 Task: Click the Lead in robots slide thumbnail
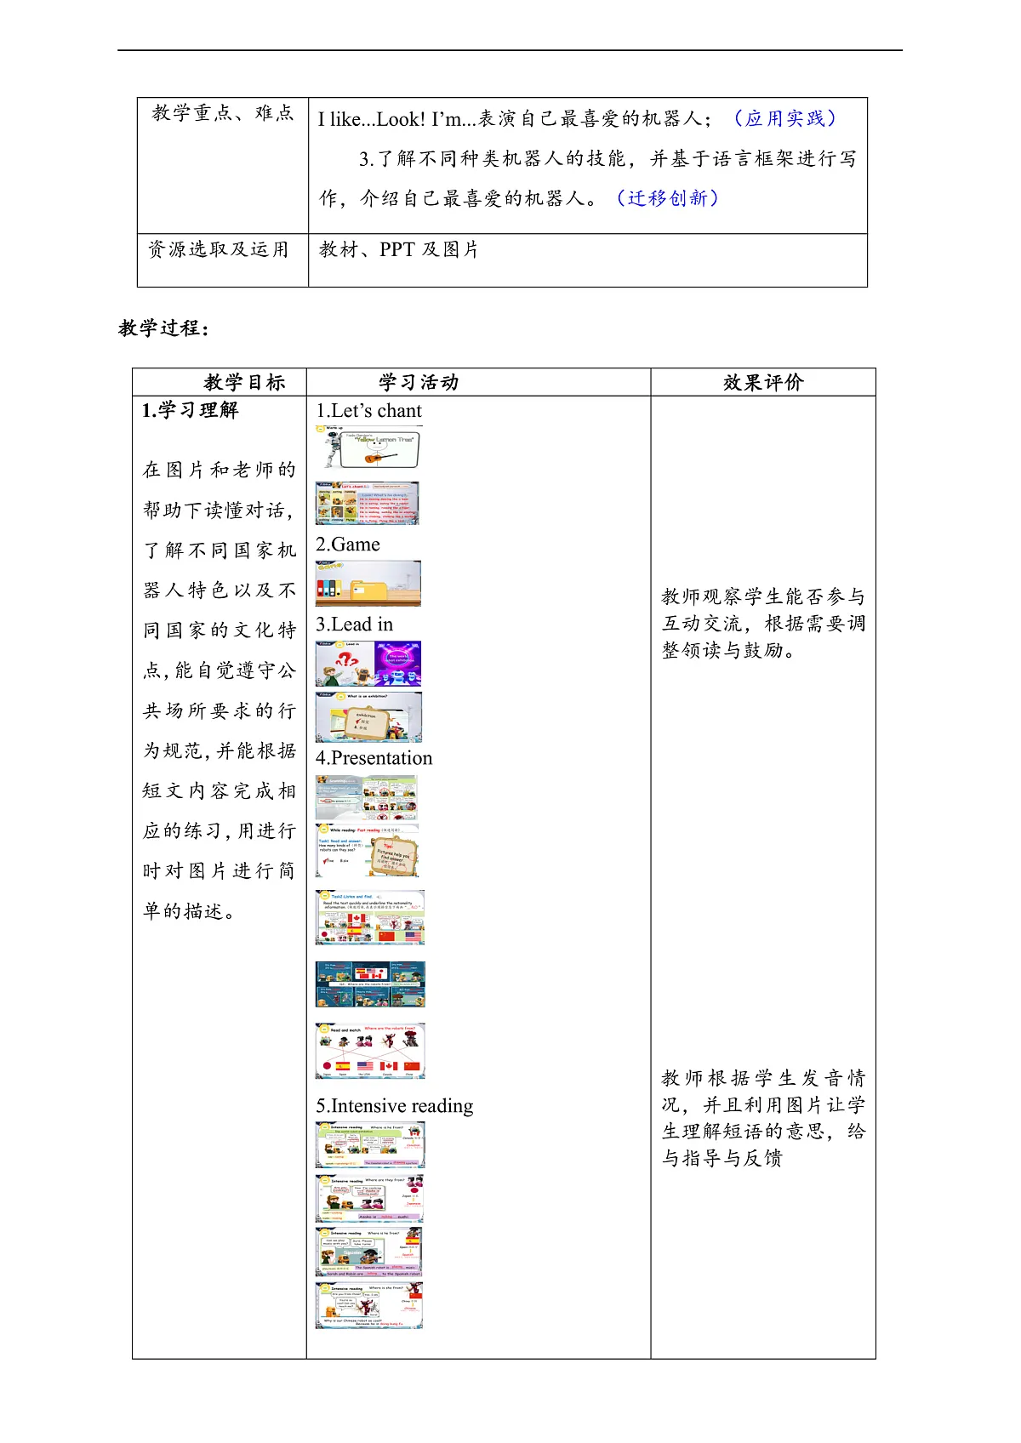368,664
